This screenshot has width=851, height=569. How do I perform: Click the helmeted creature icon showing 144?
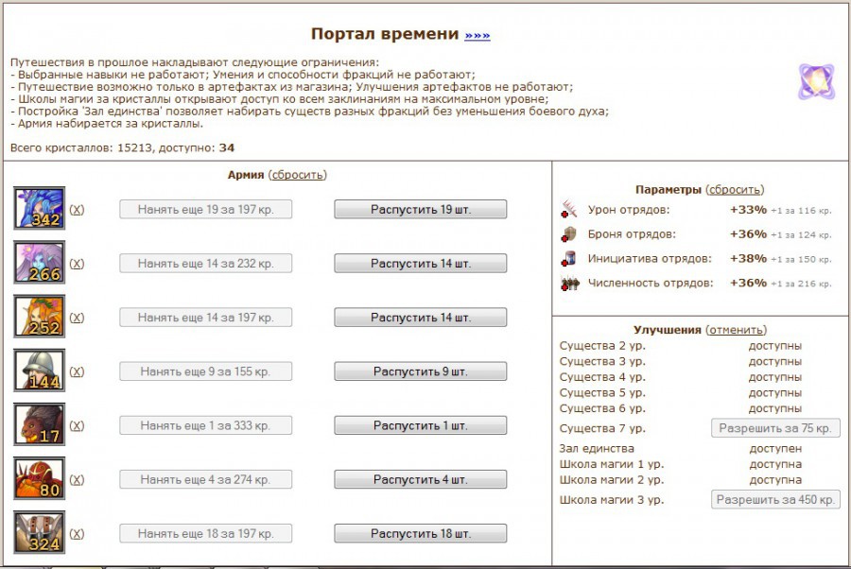pos(39,371)
